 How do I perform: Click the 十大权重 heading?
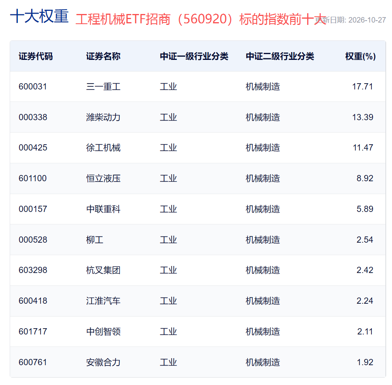(x=39, y=16)
